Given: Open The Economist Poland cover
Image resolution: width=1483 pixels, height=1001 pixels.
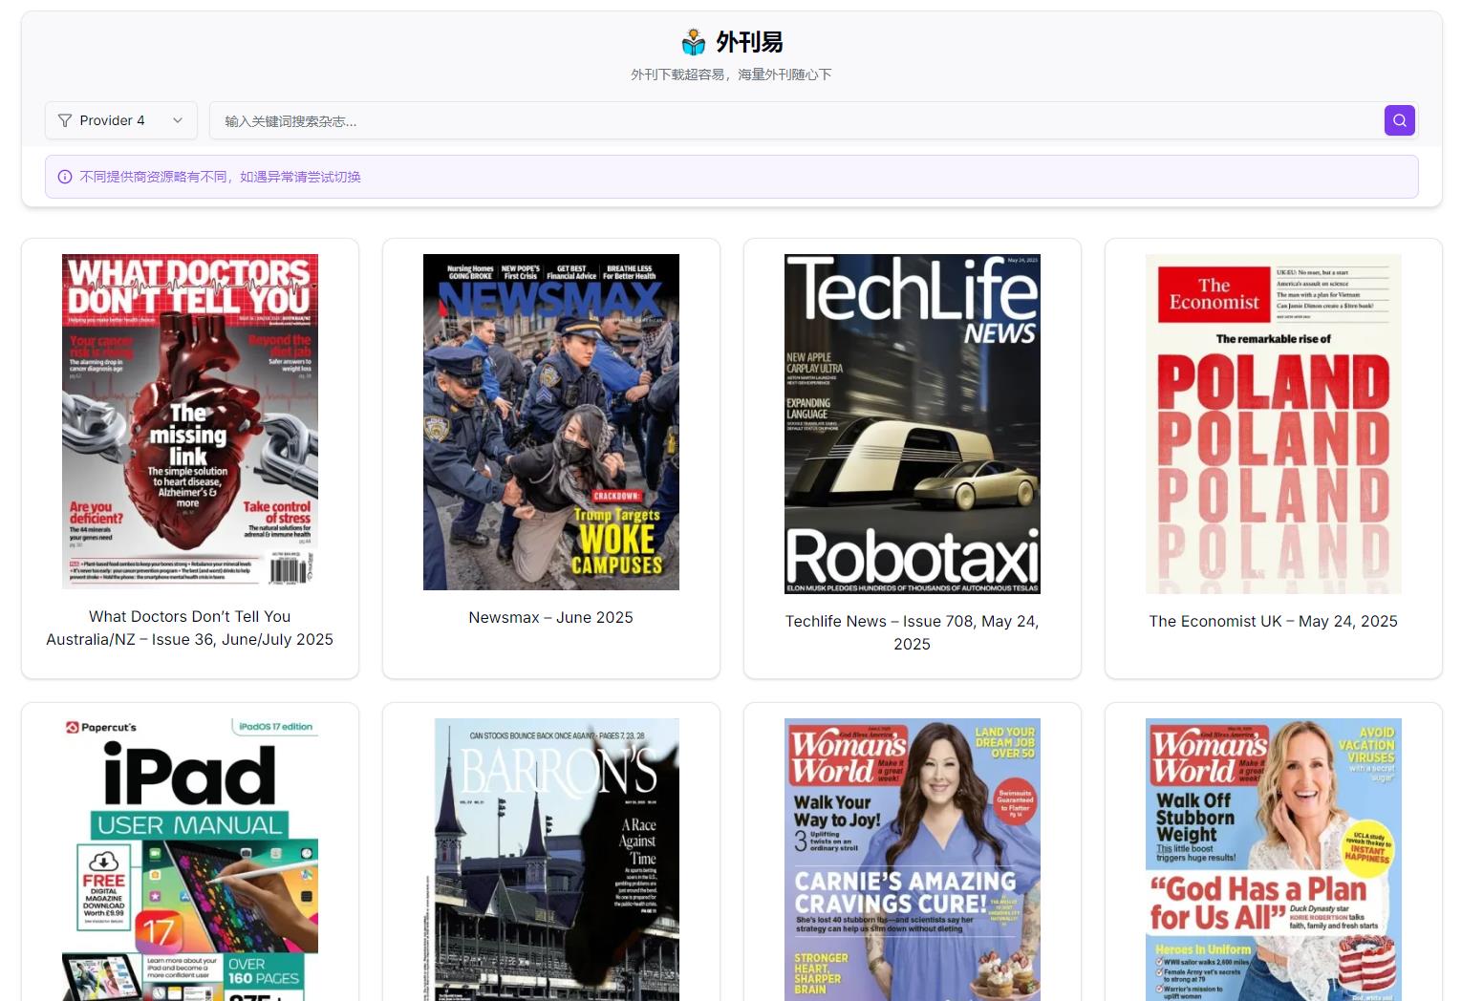Looking at the screenshot, I should (x=1273, y=423).
